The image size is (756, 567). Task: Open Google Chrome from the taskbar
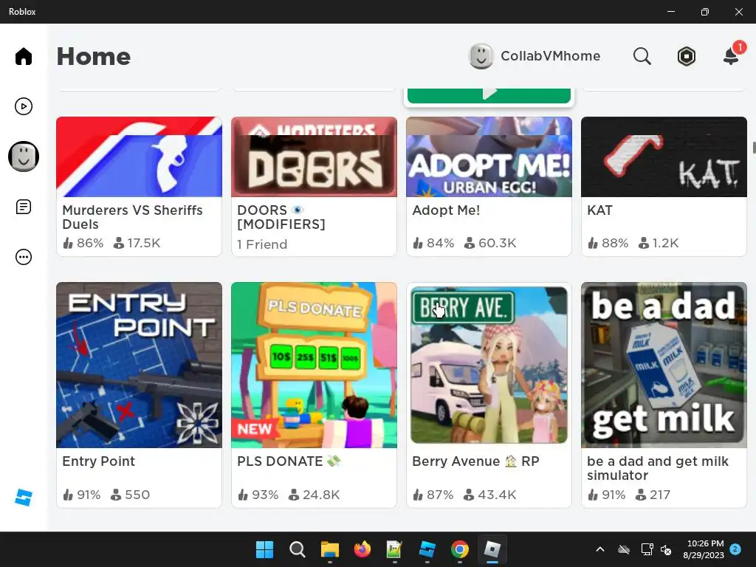(x=459, y=549)
